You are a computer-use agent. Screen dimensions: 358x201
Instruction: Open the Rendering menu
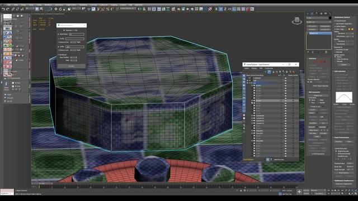[x=83, y=5]
